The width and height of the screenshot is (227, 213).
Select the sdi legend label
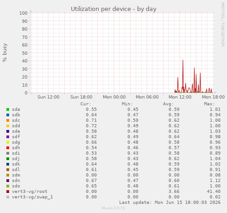pyautogui.click(x=16, y=153)
